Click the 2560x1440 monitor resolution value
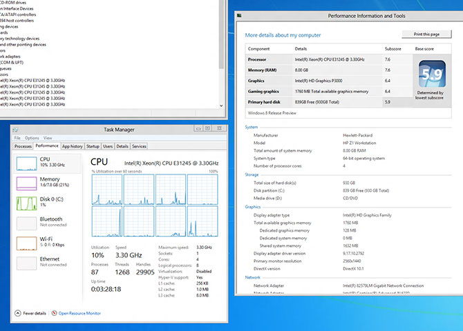The height and width of the screenshot is (331, 463). [352, 261]
